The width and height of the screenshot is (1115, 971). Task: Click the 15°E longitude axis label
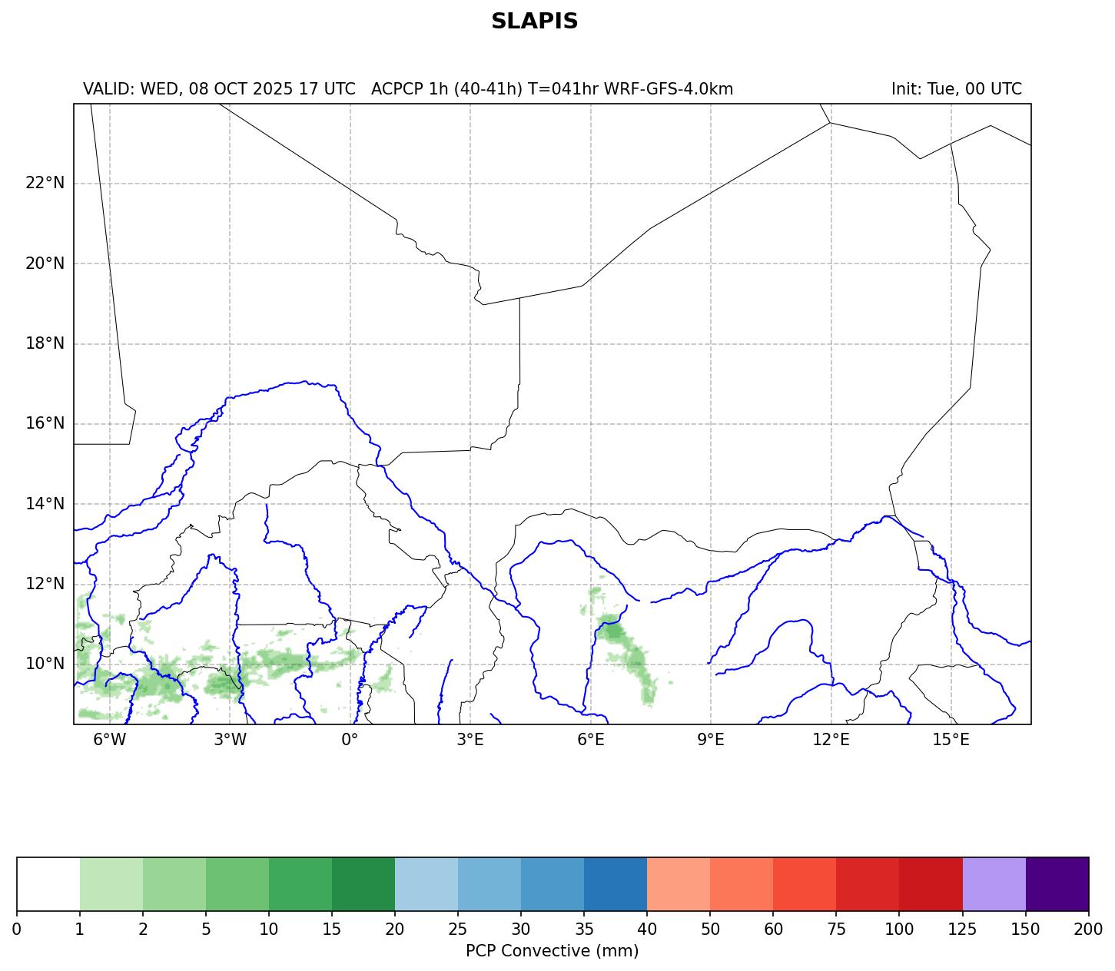(x=951, y=740)
